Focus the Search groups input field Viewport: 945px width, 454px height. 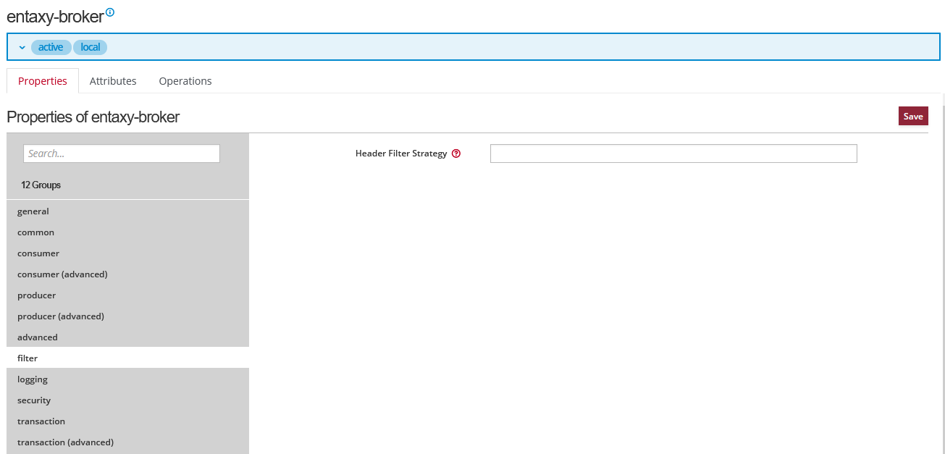(122, 154)
